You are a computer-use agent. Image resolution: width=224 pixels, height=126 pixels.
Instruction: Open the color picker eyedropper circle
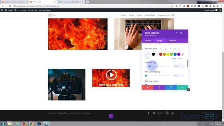(147, 54)
